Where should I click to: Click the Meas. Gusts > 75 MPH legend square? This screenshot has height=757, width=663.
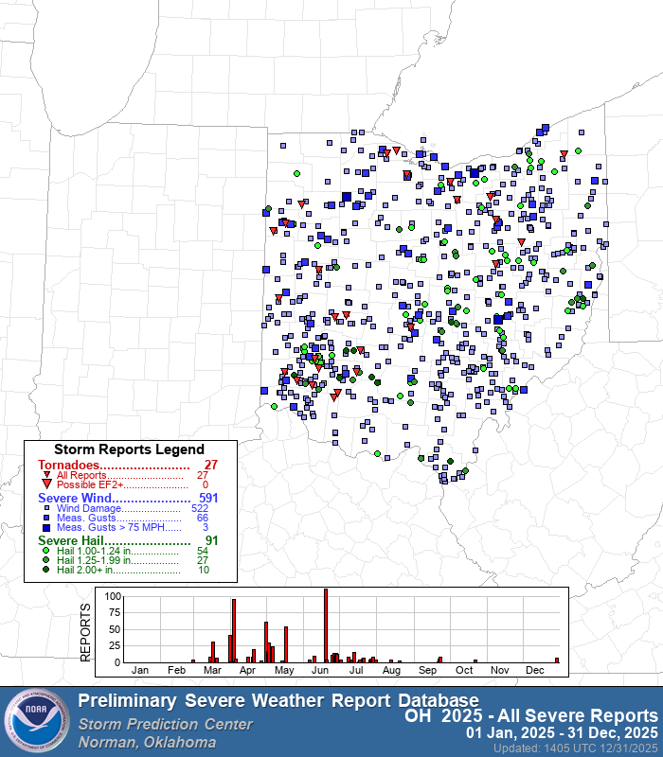[x=46, y=528]
